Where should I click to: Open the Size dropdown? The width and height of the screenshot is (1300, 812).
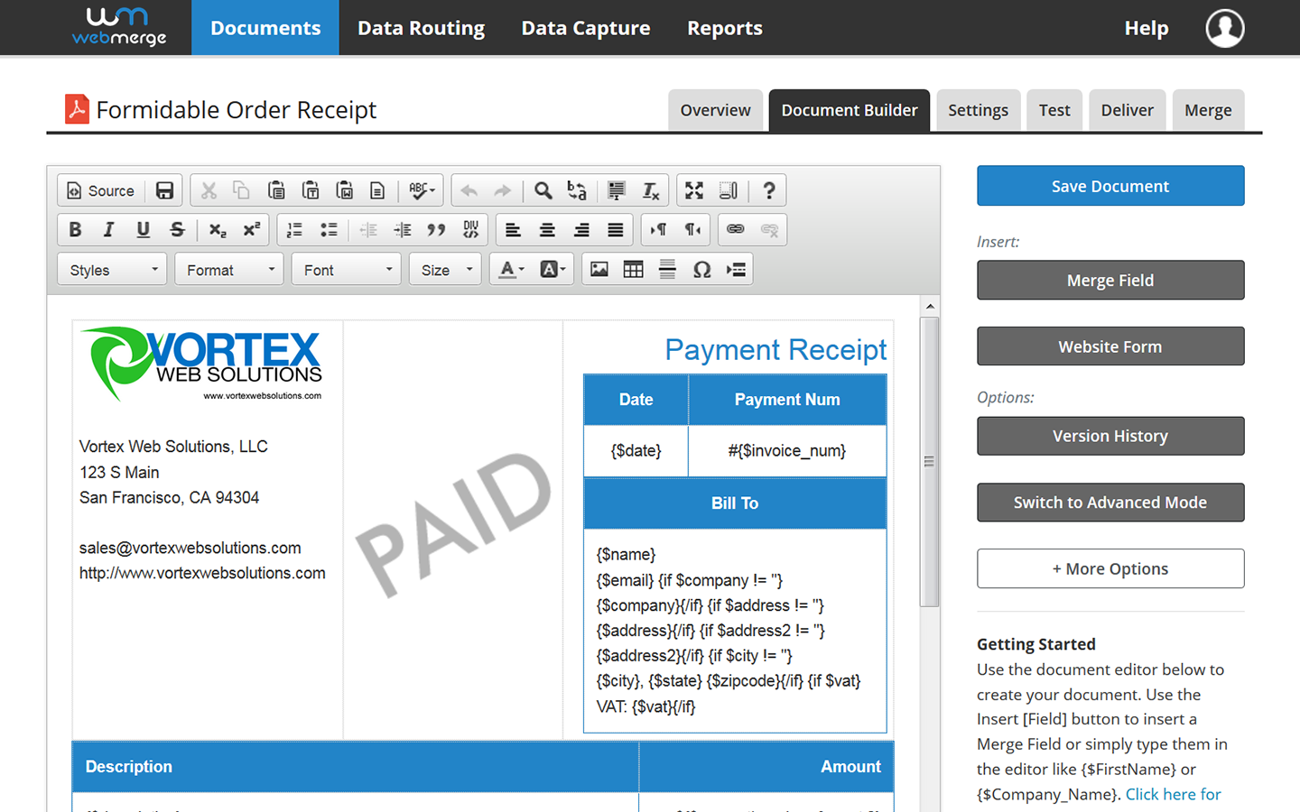point(445,270)
